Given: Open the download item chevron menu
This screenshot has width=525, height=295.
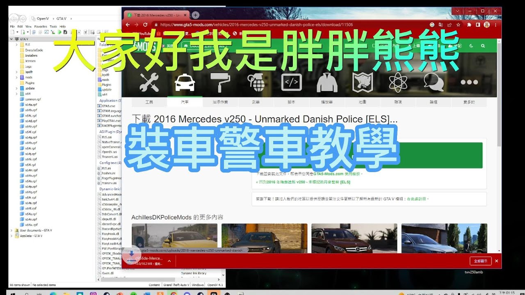Looking at the screenshot, I should [x=169, y=260].
